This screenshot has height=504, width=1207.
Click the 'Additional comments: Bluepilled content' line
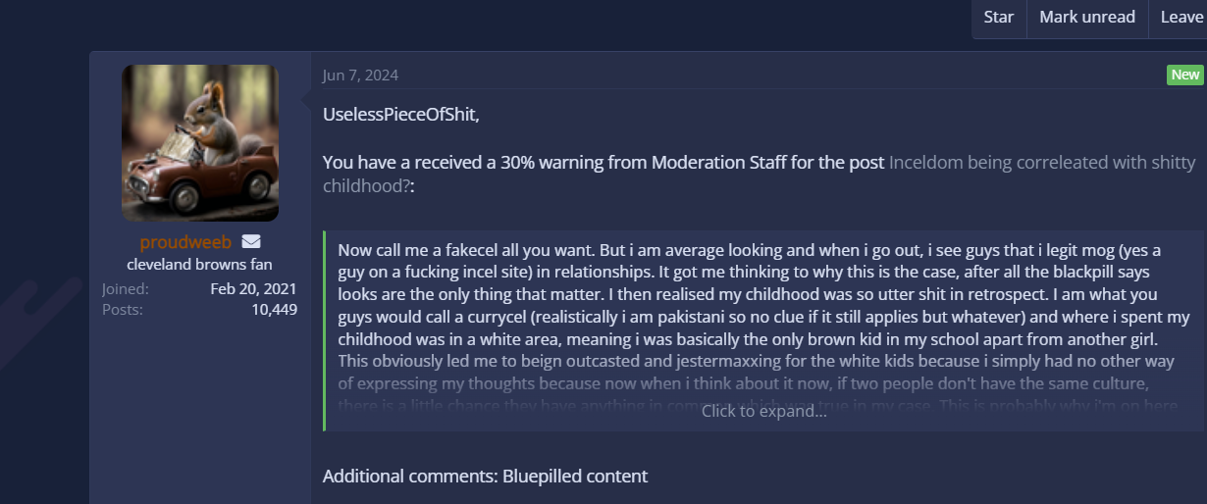coord(485,477)
